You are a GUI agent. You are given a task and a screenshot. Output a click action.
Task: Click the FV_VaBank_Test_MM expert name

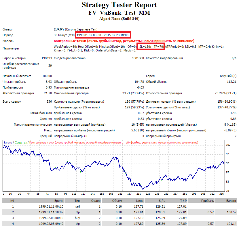[119, 13]
